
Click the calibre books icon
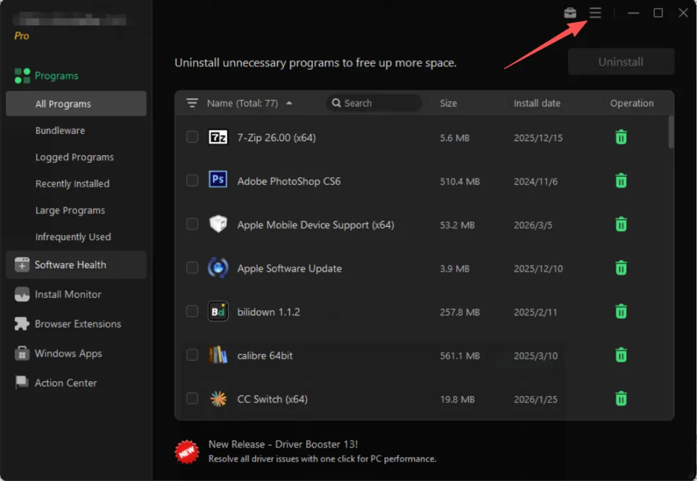(x=218, y=355)
